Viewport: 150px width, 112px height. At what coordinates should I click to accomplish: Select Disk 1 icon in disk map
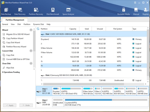click(x=39, y=92)
